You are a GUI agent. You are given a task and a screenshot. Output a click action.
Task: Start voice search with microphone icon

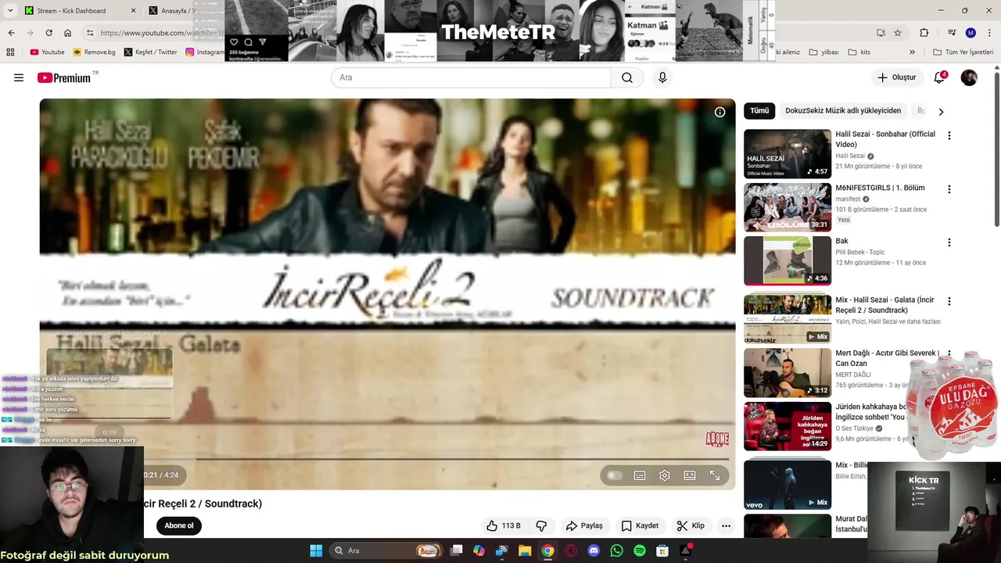(662, 77)
